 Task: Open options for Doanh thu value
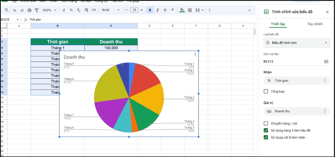[x=325, y=111]
